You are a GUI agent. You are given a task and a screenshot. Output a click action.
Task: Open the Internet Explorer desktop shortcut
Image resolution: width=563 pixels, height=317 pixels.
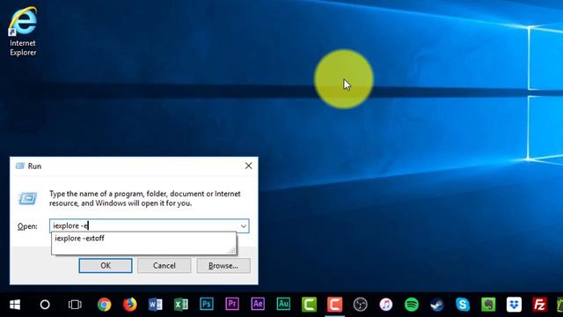coord(23,32)
